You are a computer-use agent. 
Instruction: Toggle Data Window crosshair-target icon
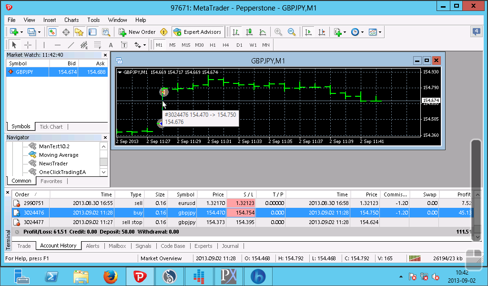[x=66, y=32]
